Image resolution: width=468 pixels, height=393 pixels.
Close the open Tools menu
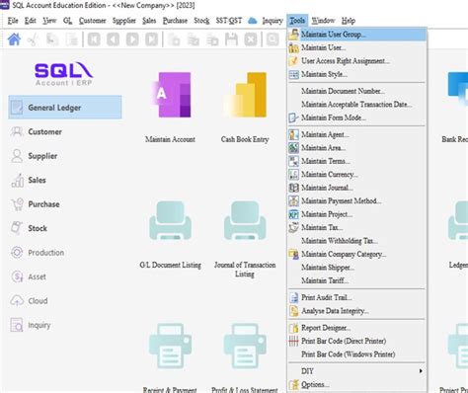297,21
